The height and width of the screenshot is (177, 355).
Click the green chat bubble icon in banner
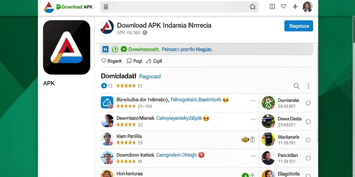click(124, 49)
